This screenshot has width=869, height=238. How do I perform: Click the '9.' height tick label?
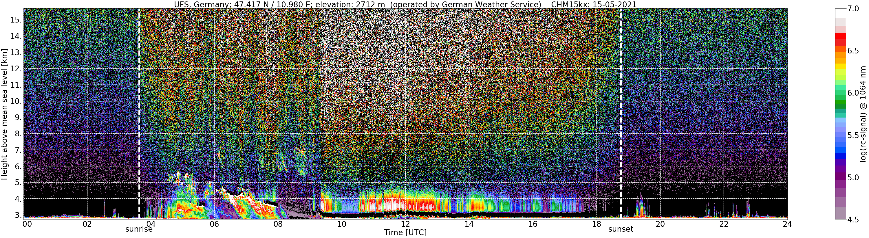point(18,118)
